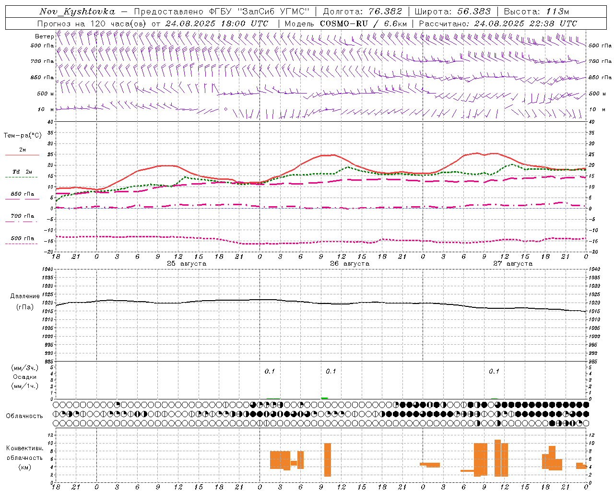The height and width of the screenshot is (491, 614).
Task: Click the longitude value Долгота: 76.382
Action: [363, 12]
